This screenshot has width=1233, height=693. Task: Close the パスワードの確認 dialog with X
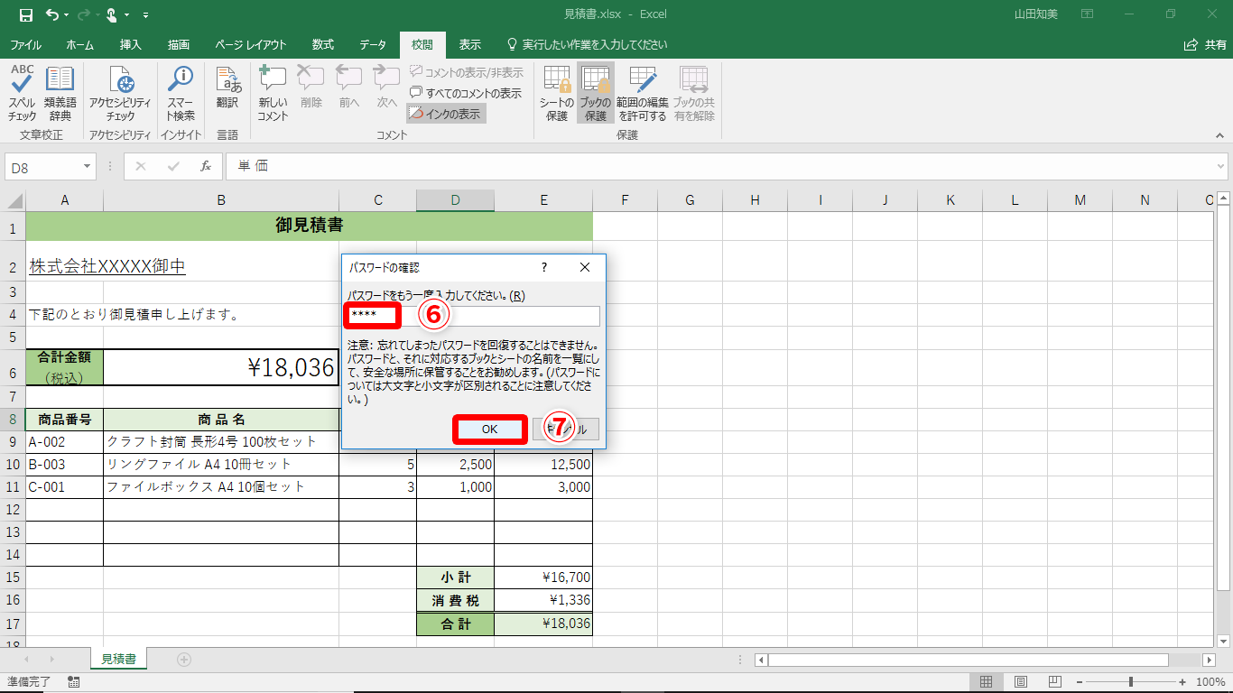click(585, 267)
